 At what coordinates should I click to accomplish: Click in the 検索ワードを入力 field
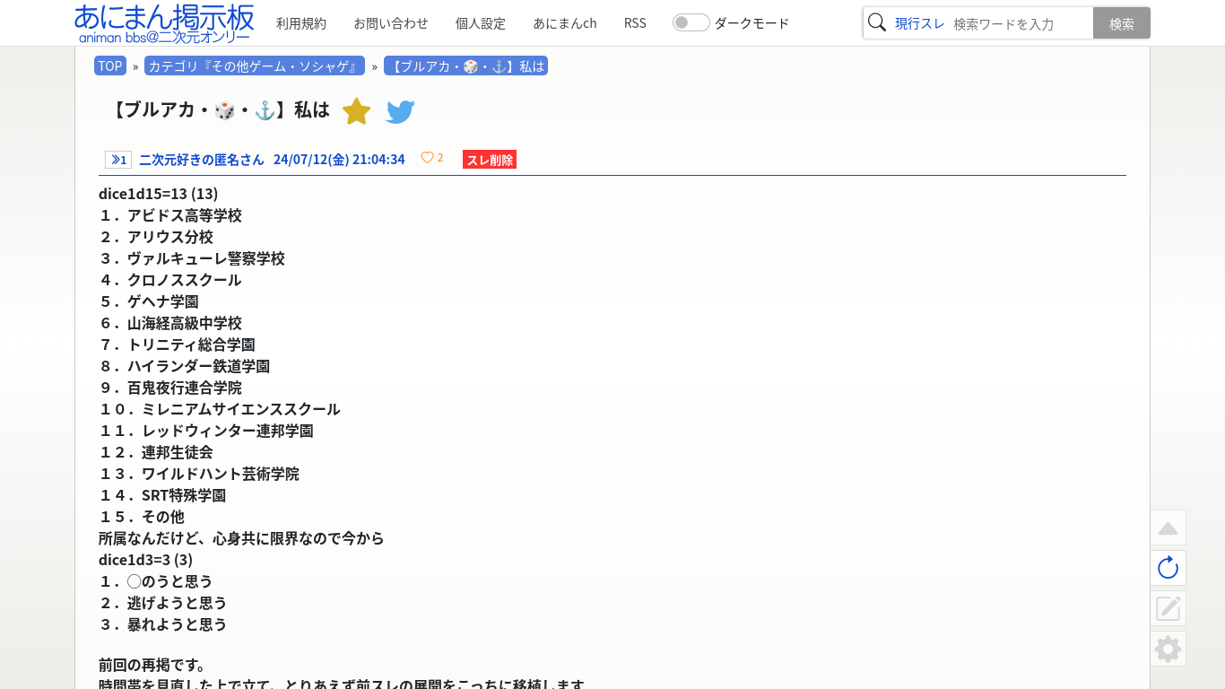click(1019, 23)
